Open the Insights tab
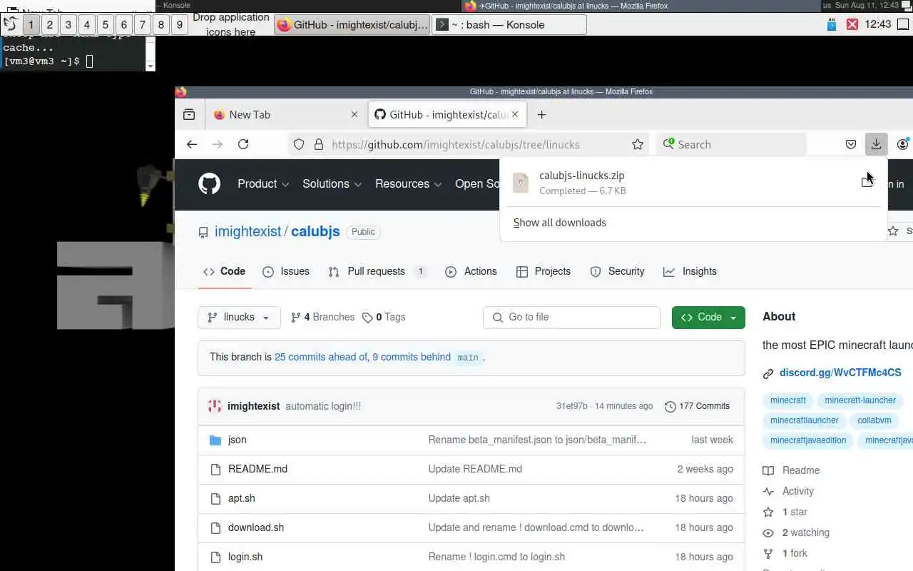913x571 pixels. (690, 271)
